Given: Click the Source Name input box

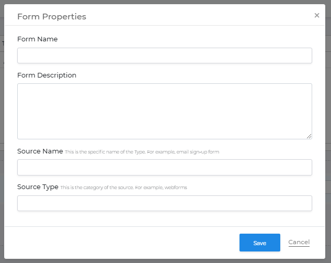Looking at the screenshot, I should (164, 167).
